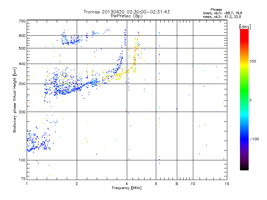Click the colorbar tick label '100'

click(x=253, y=61)
